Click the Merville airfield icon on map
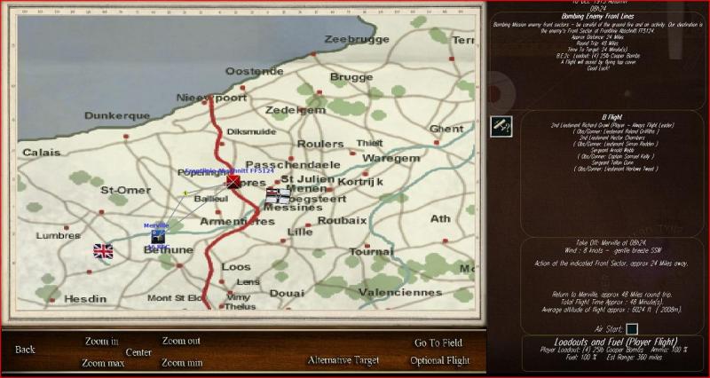 click(158, 236)
